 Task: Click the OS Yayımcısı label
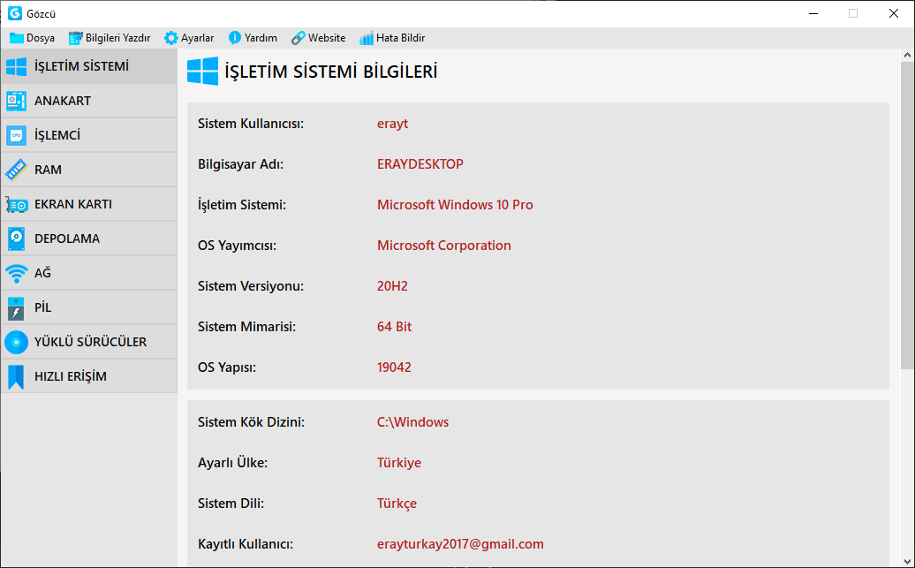237,246
